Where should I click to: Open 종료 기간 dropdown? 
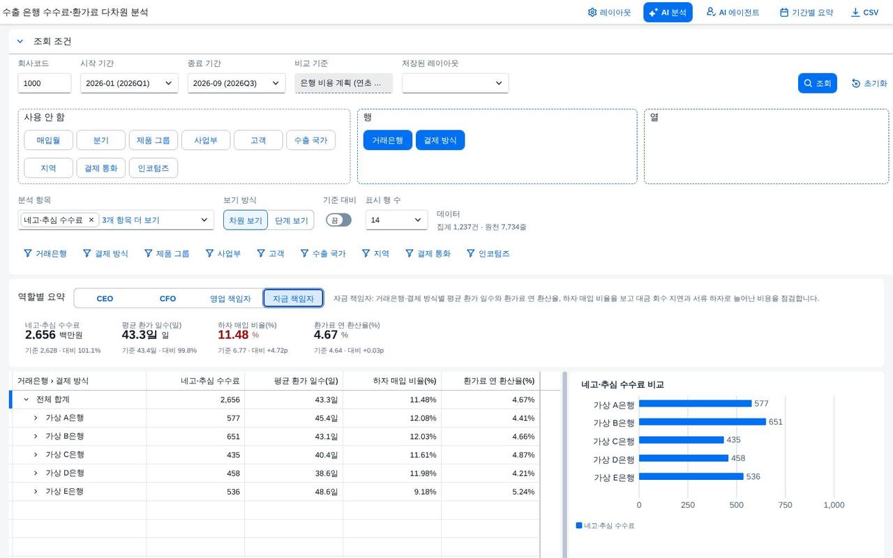237,83
